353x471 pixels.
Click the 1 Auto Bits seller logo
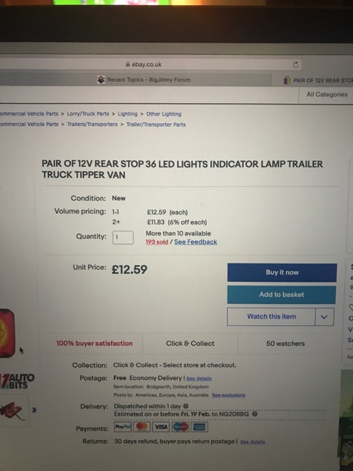(18, 381)
